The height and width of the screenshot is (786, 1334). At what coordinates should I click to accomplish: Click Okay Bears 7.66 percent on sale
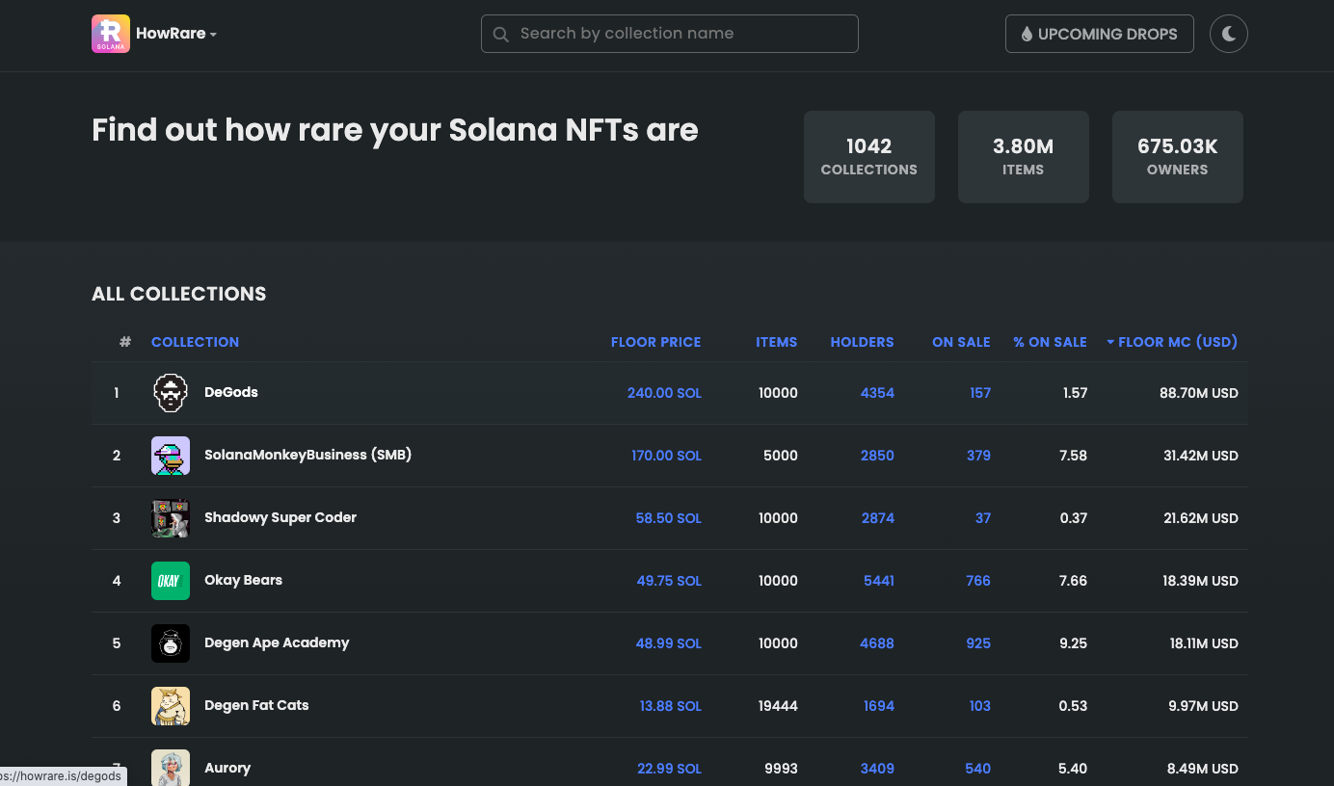tap(1073, 581)
